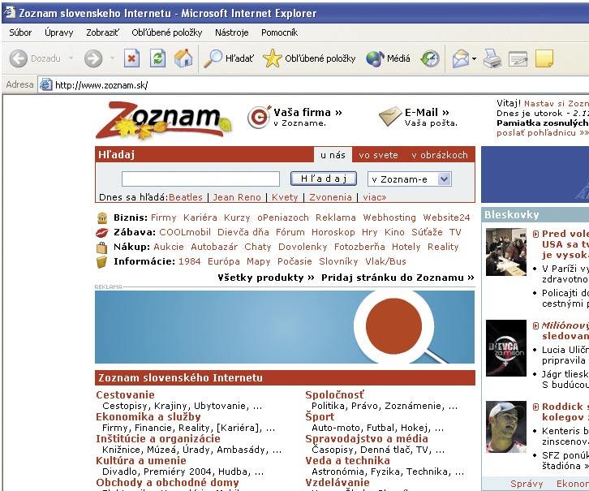Open the Slovníky link
The height and width of the screenshot is (491, 589).
coord(338,261)
